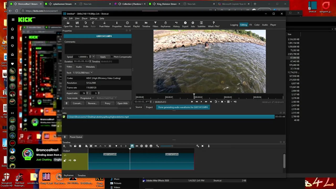
Task: Toggle ripple trim and drop mode
Action: (141, 146)
